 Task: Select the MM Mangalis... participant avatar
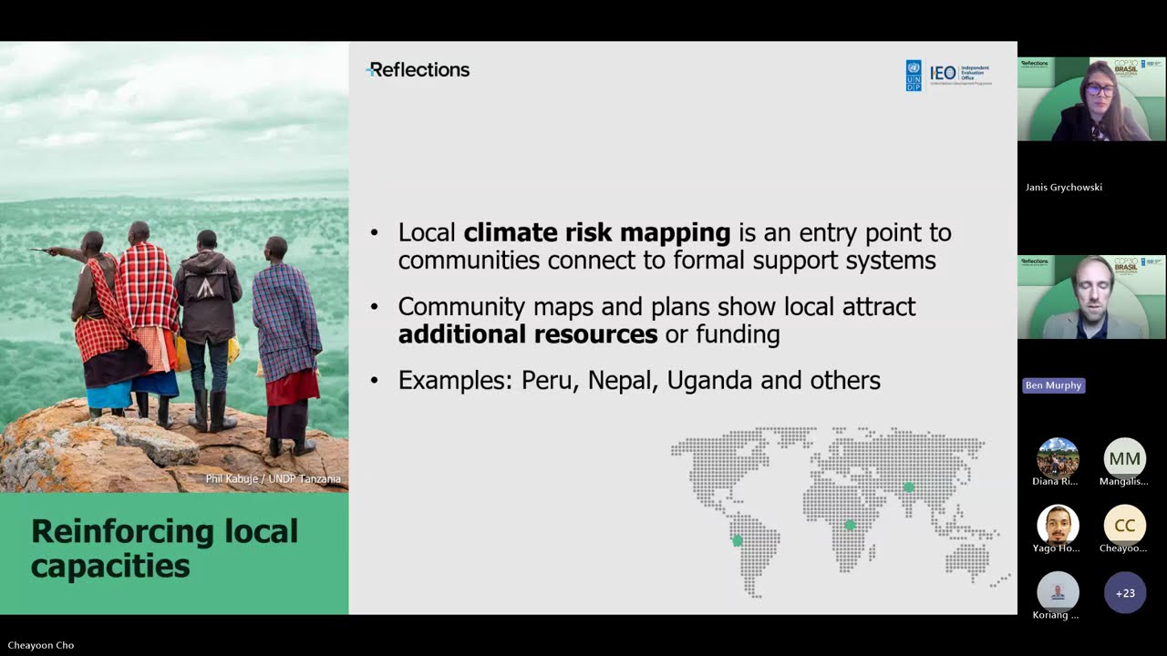[1124, 458]
